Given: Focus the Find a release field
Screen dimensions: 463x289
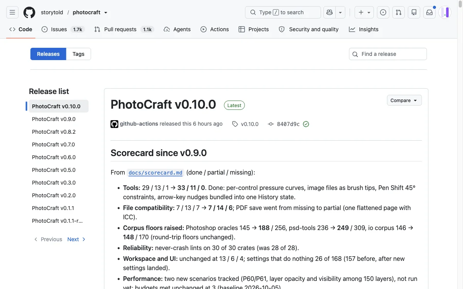Looking at the screenshot, I should (388, 54).
